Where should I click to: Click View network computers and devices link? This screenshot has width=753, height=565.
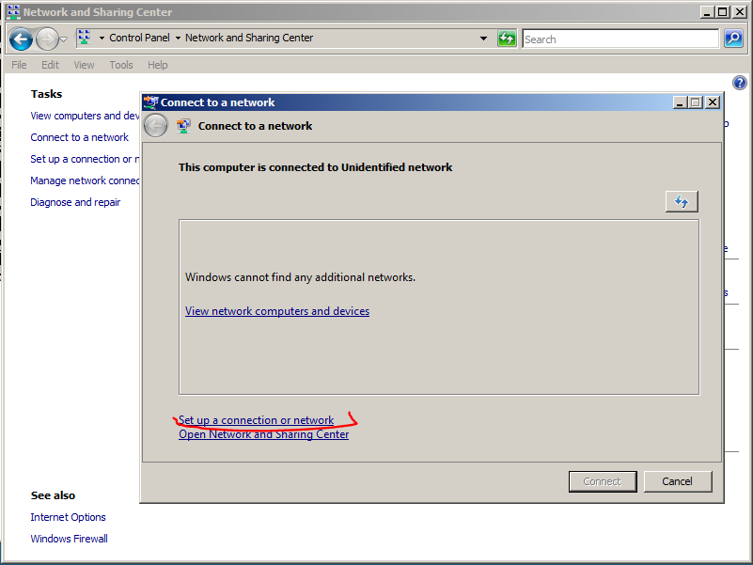pos(277,311)
